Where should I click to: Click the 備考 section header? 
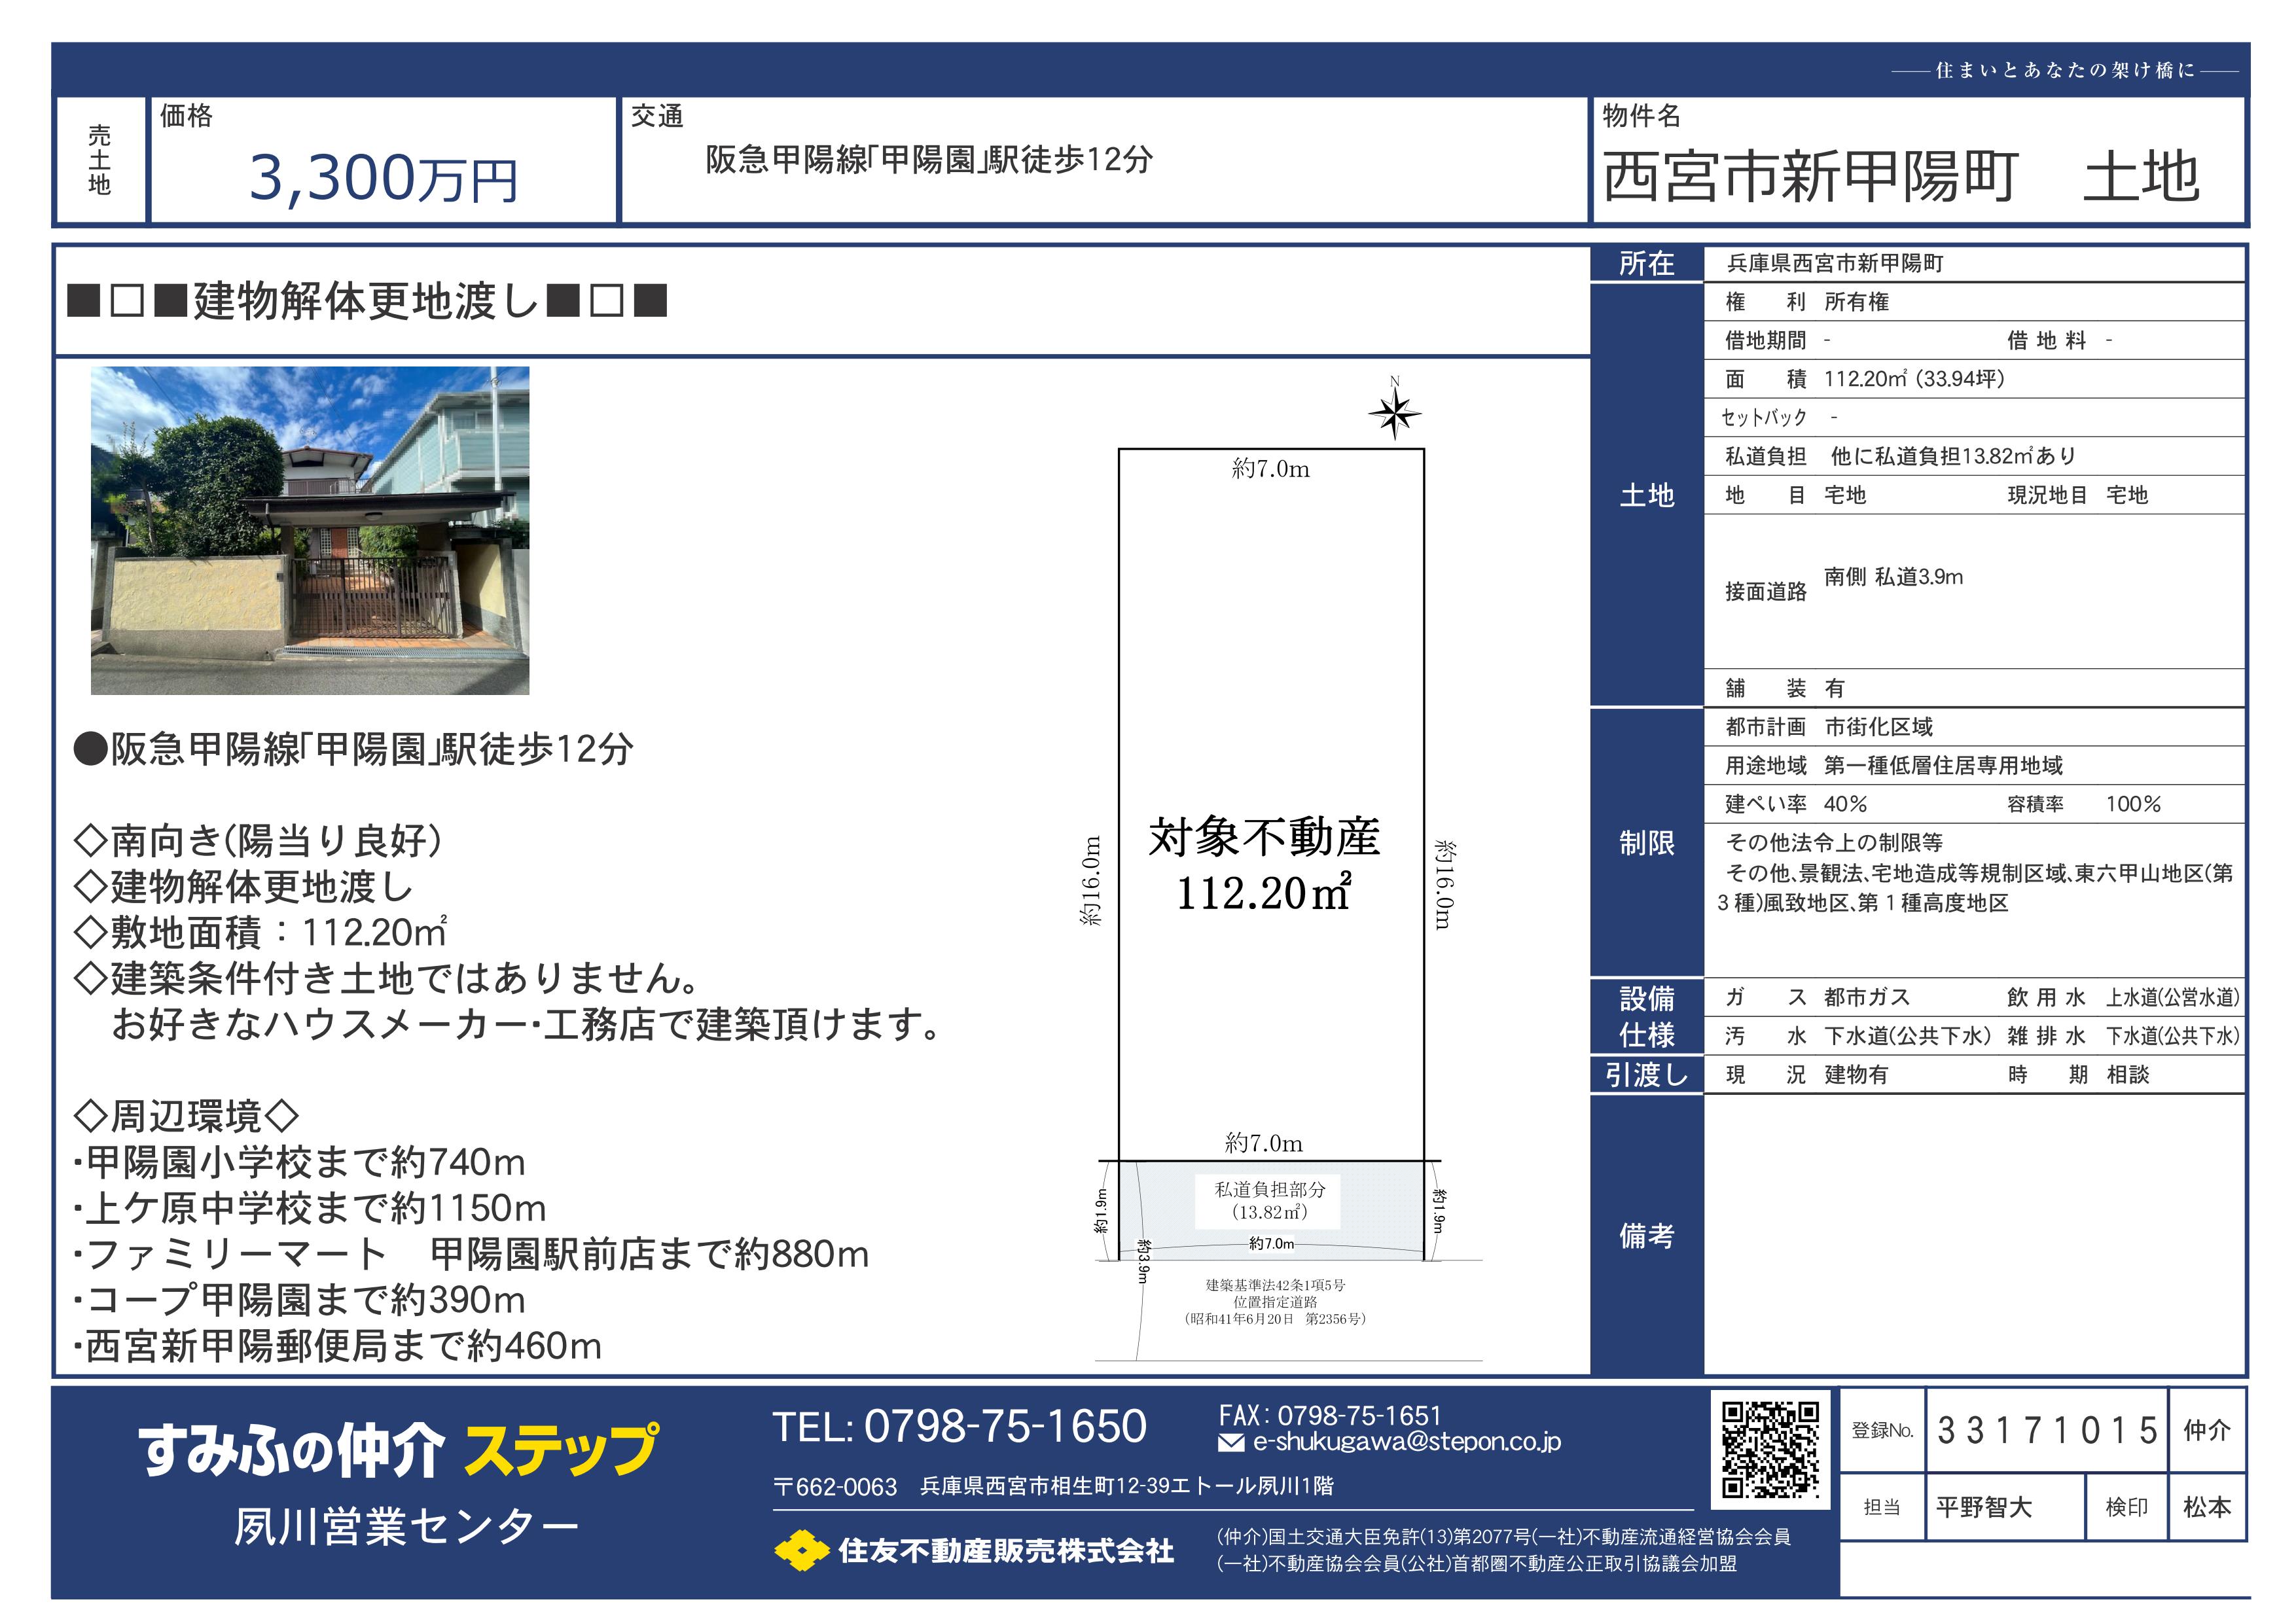(x=1646, y=1236)
